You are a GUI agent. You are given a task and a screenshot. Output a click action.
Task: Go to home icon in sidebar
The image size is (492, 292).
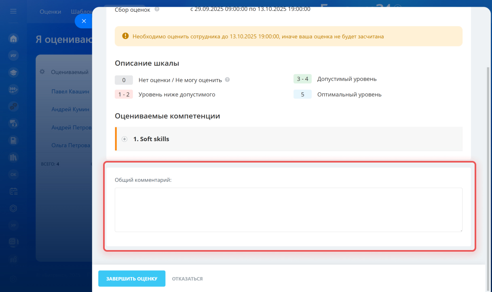pyautogui.click(x=13, y=39)
